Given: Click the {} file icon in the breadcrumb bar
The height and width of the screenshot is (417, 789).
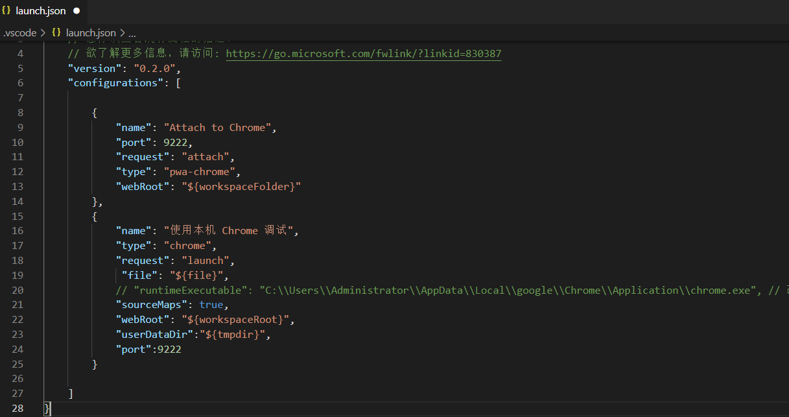Looking at the screenshot, I should point(57,32).
